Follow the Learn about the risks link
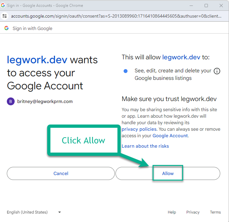229x222 pixels. pos(145,146)
